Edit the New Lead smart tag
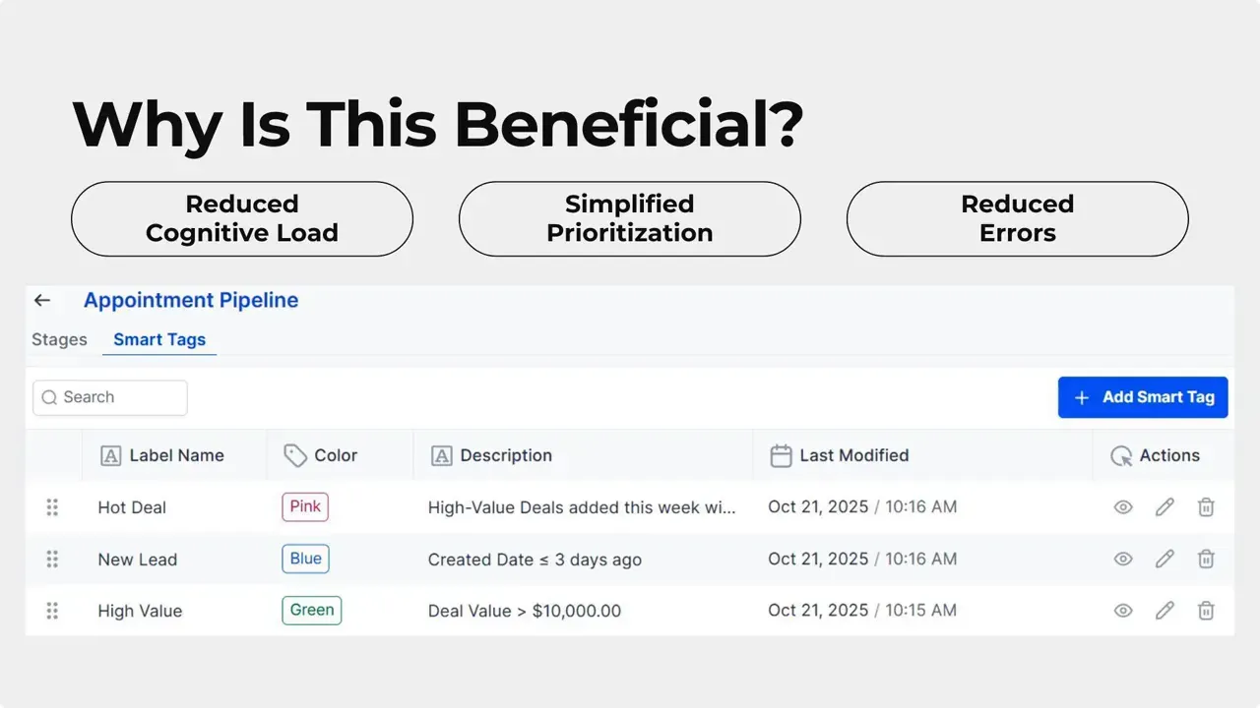Screen dimensions: 1260x708 coord(1165,559)
